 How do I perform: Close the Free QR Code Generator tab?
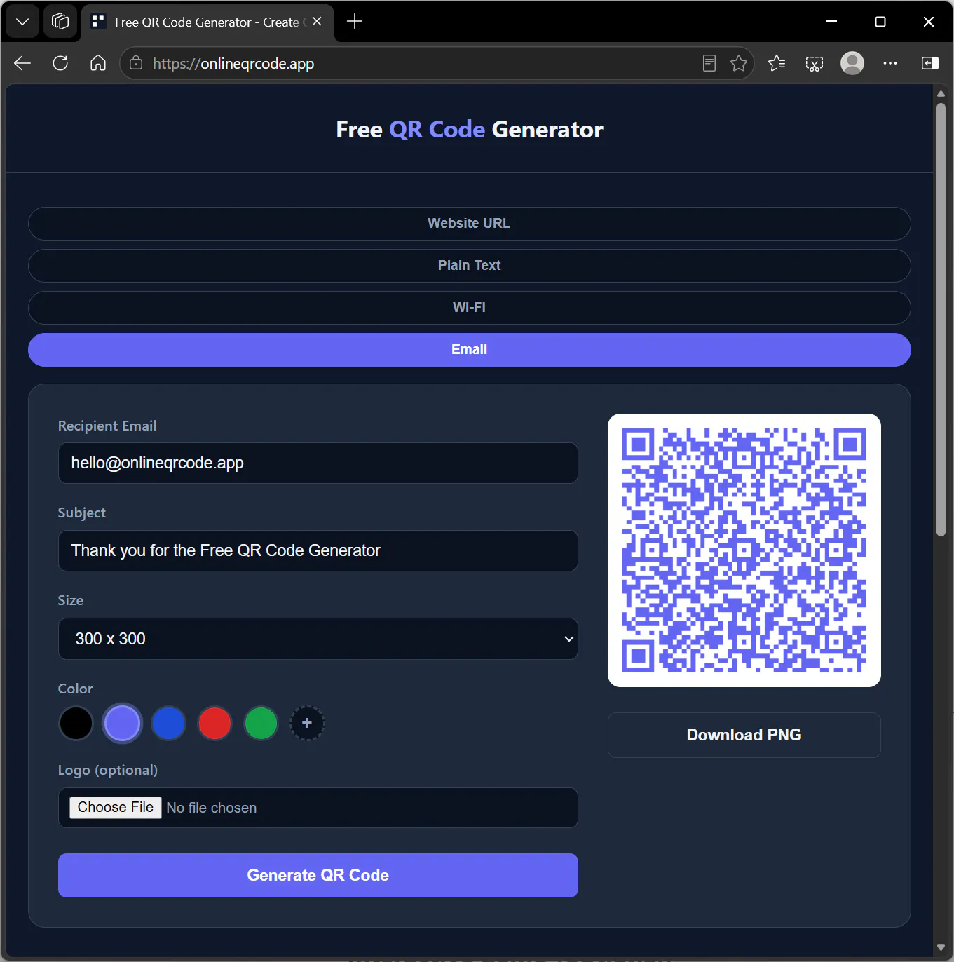click(x=317, y=22)
